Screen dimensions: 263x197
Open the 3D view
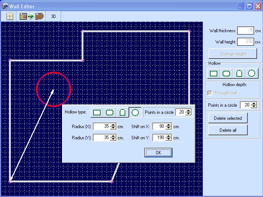(x=53, y=16)
